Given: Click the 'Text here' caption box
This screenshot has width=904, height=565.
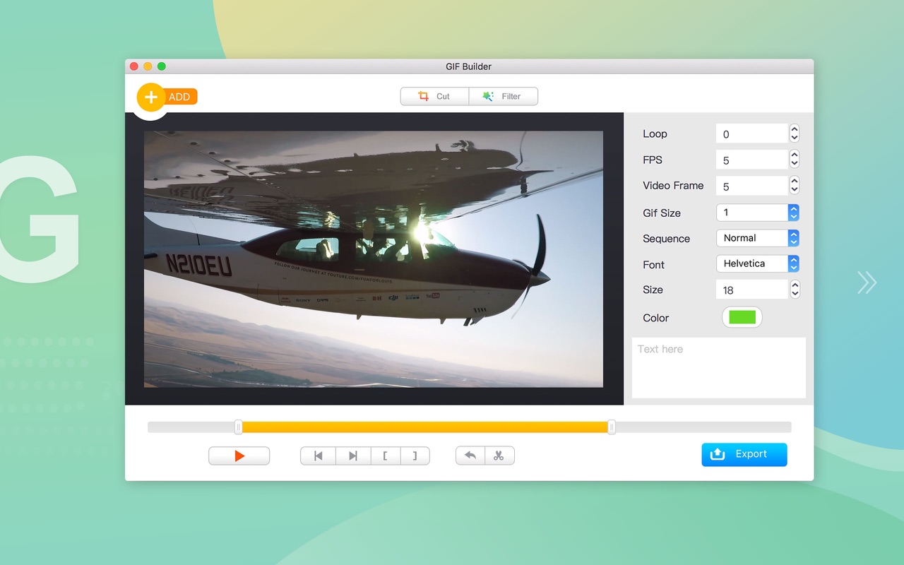Looking at the screenshot, I should coord(718,367).
